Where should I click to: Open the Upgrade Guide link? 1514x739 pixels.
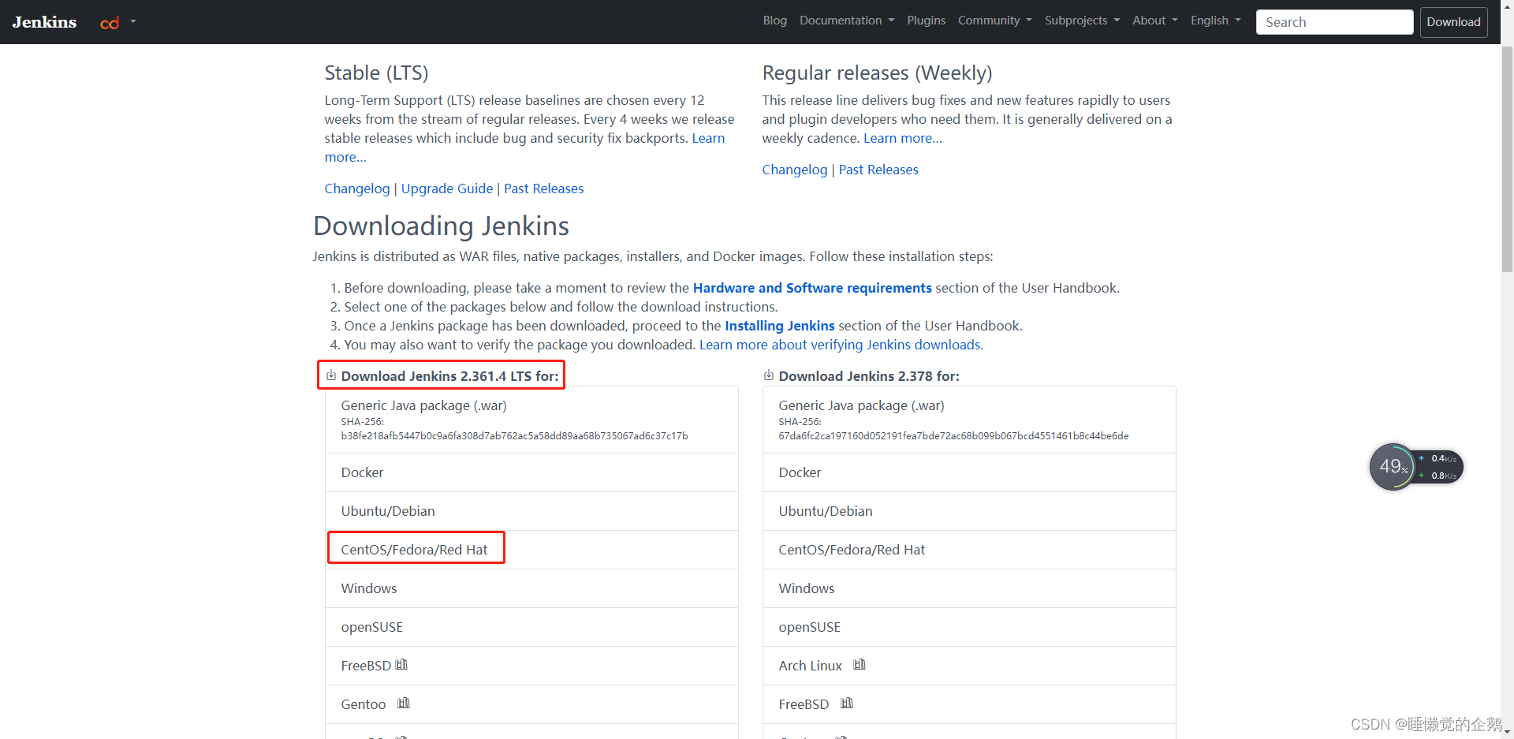coord(447,188)
